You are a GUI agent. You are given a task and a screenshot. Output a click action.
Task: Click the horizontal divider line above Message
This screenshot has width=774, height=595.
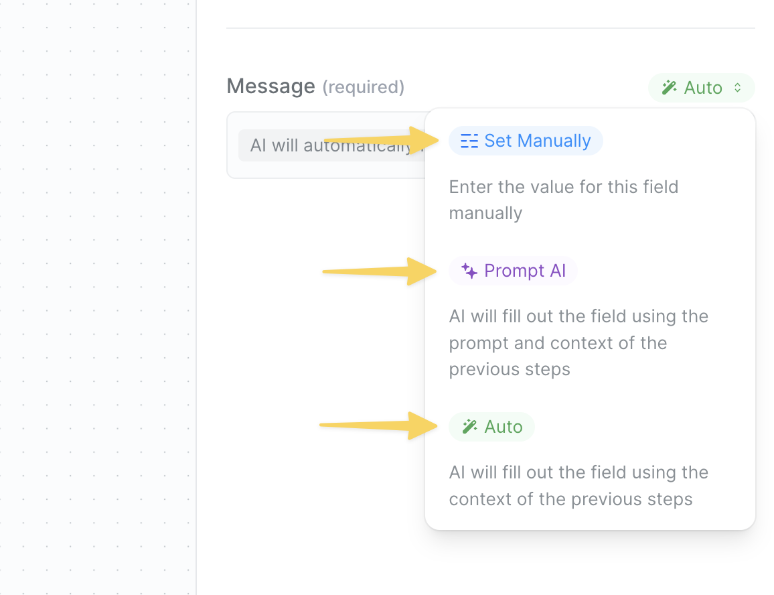490,28
